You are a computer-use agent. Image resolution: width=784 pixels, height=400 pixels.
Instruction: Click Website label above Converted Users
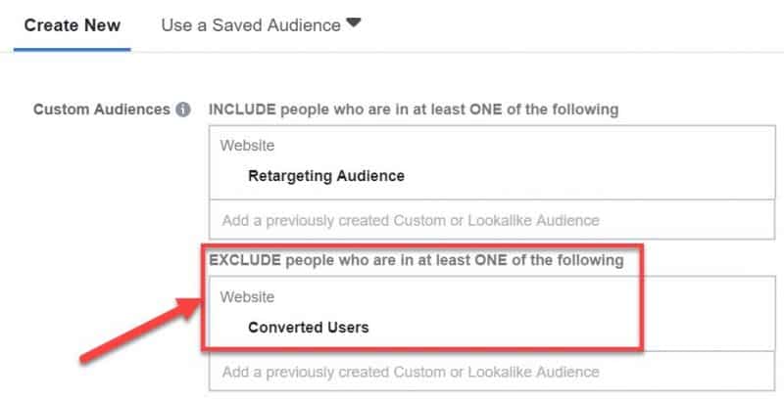coord(247,297)
